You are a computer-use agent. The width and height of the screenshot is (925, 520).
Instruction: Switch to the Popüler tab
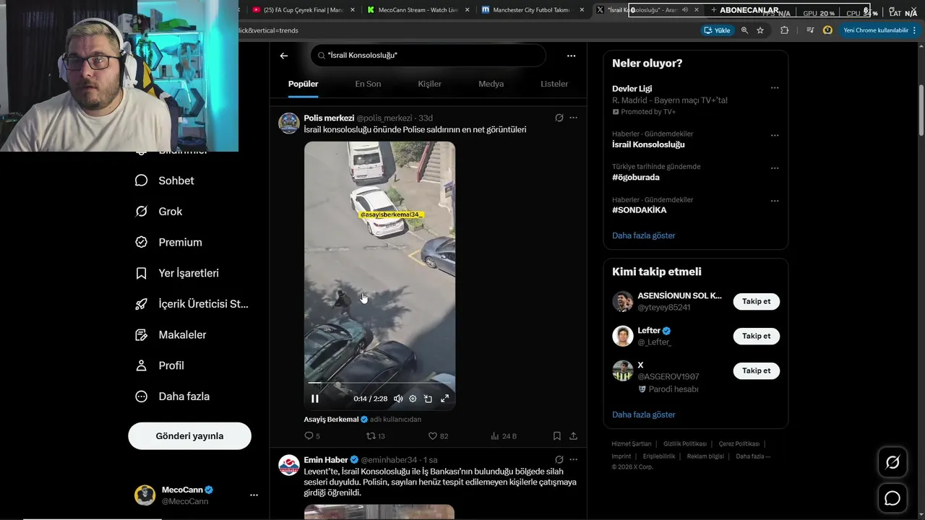[x=304, y=84]
